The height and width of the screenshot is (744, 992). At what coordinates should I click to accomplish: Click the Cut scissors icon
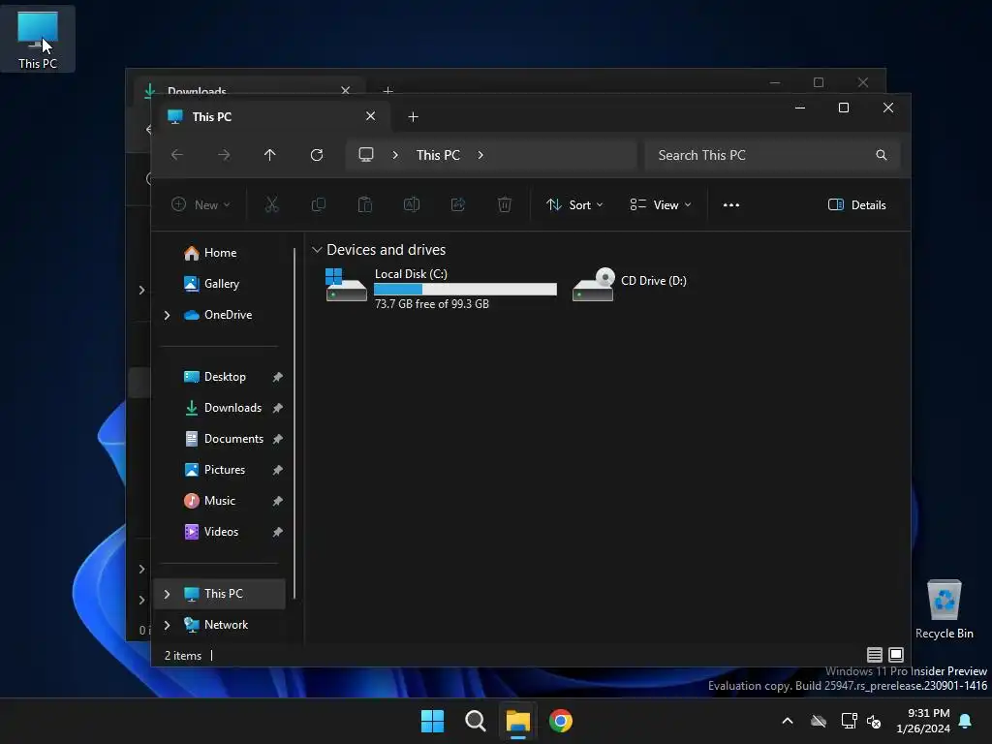point(271,204)
